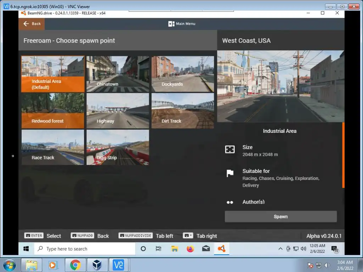Open Win10 network tray icon
363x272 pixels.
[x=296, y=249]
